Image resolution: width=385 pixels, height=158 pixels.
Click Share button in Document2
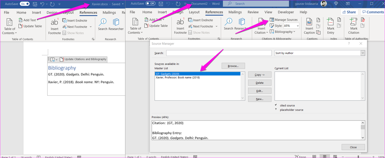pos(350,12)
